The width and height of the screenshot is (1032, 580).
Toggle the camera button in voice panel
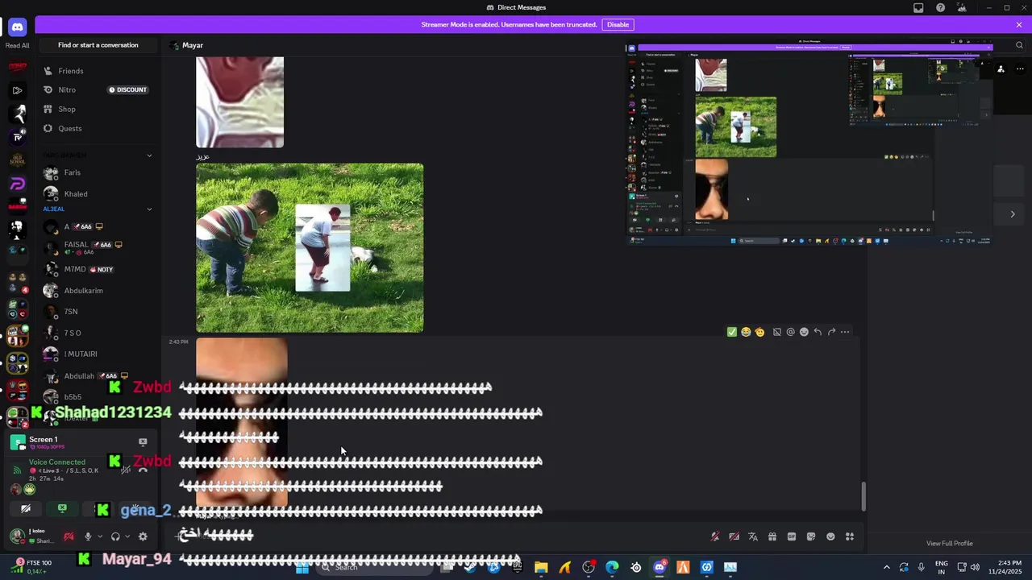click(26, 508)
